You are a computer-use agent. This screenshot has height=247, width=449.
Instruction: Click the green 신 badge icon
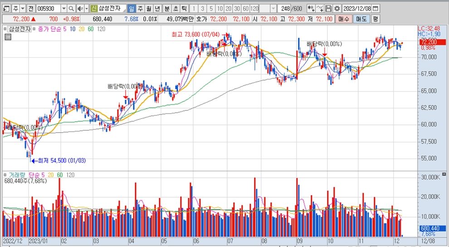93,9
